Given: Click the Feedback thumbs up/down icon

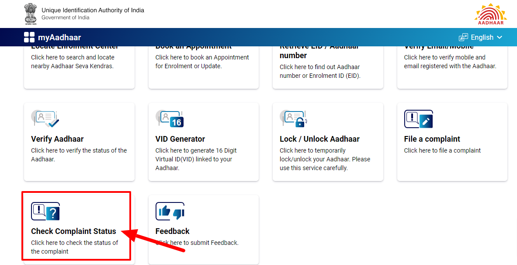Looking at the screenshot, I should pyautogui.click(x=170, y=211).
